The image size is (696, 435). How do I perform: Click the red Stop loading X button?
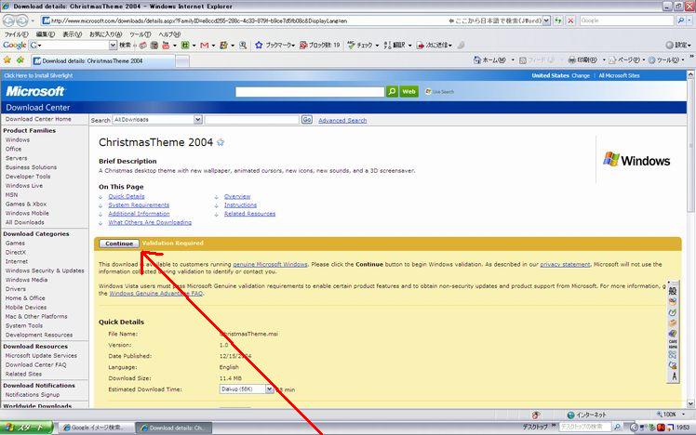click(x=570, y=20)
